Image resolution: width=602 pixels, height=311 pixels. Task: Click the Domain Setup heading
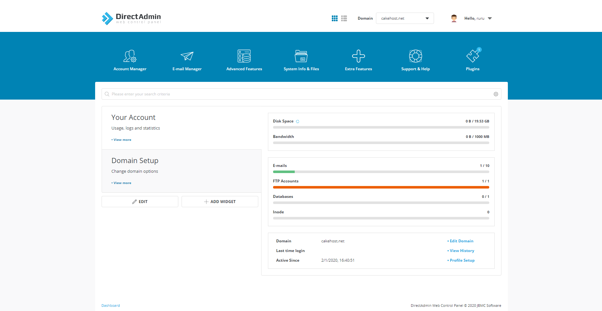click(135, 160)
